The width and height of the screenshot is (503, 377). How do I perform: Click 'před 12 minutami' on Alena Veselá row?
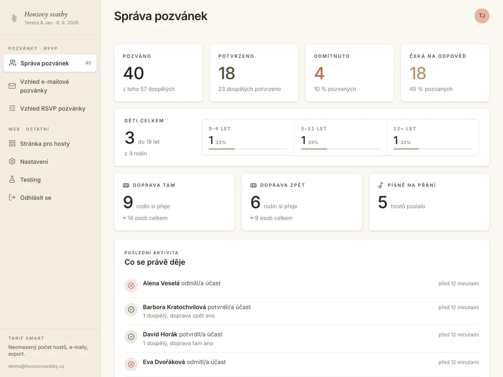click(459, 284)
